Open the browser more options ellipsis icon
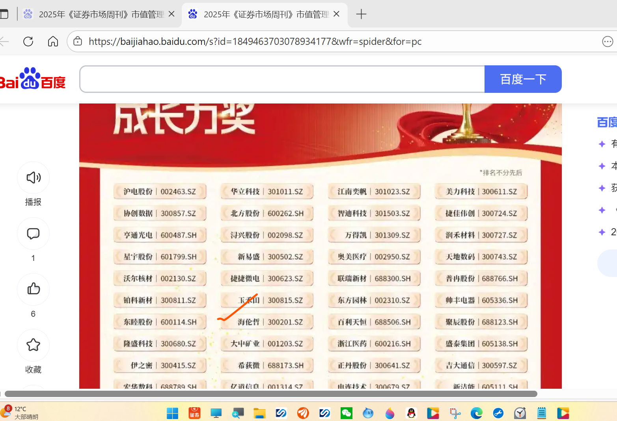Image resolution: width=617 pixels, height=421 pixels. tap(608, 41)
